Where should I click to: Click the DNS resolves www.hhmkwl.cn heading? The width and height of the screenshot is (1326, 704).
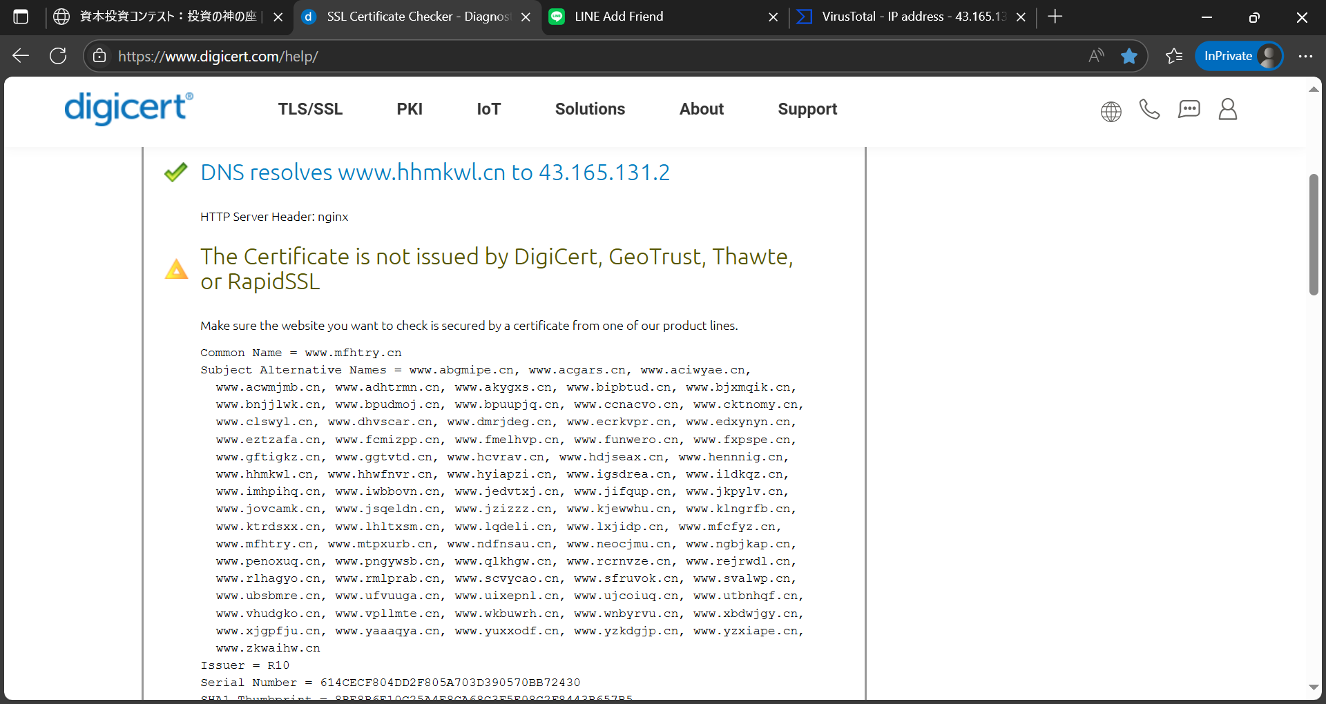435,173
